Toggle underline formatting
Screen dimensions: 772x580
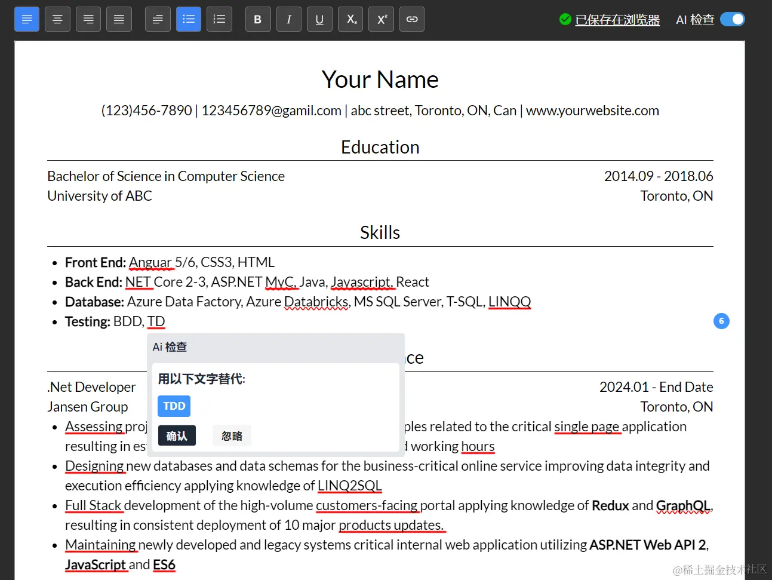[x=319, y=19]
